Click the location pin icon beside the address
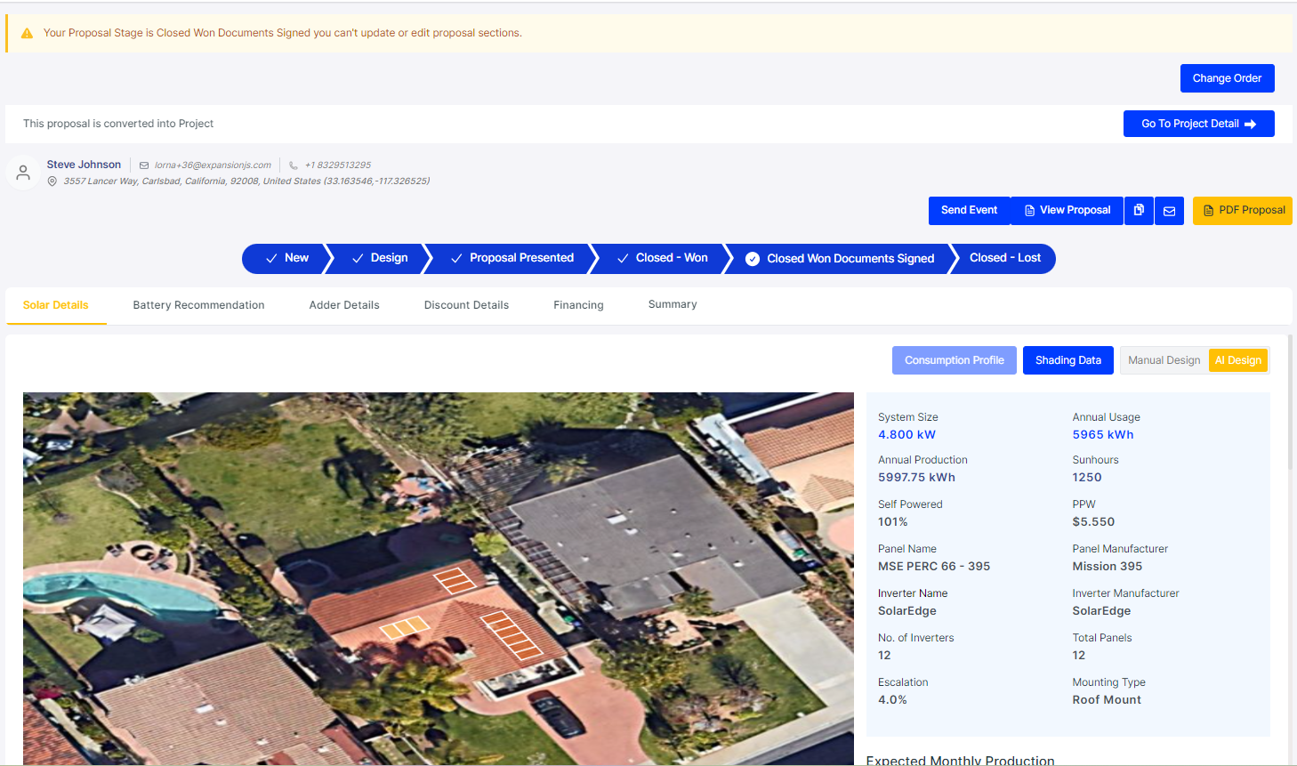The width and height of the screenshot is (1297, 766). [x=52, y=181]
